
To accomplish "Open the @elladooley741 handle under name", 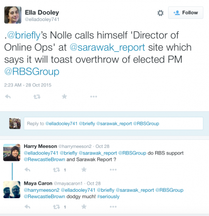I will (x=42, y=19).
